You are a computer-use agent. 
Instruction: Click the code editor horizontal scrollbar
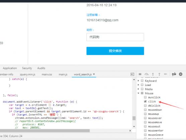point(45,131)
